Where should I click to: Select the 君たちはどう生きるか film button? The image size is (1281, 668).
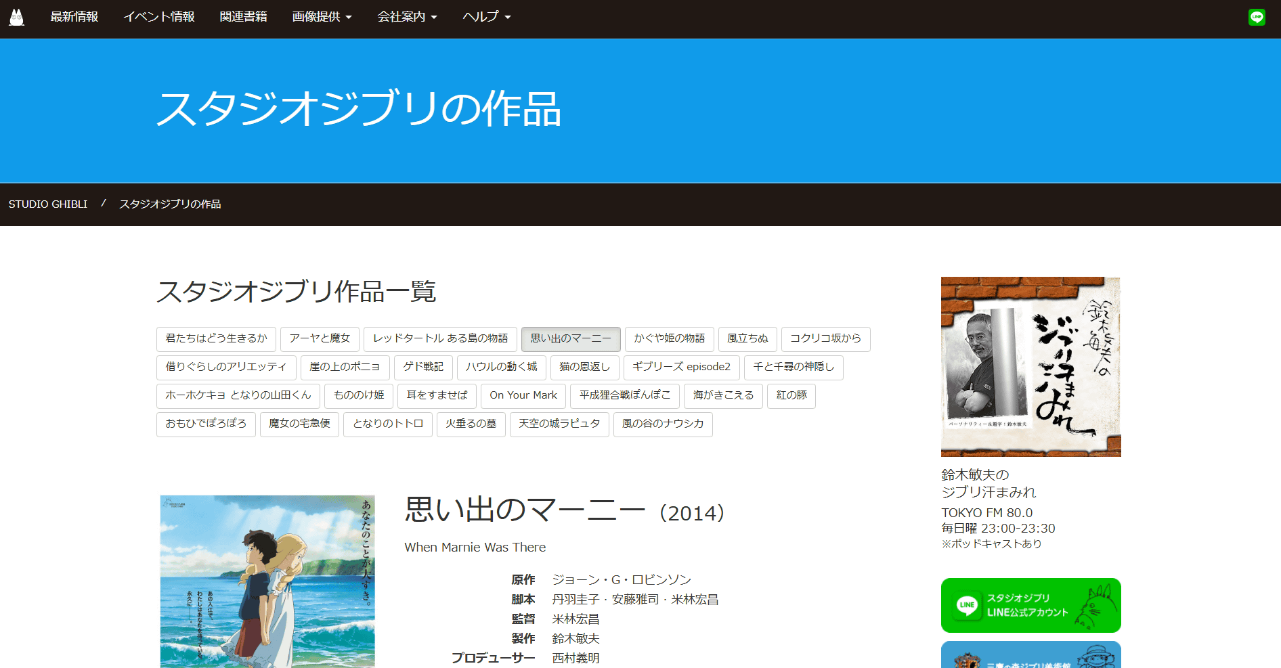pos(216,339)
